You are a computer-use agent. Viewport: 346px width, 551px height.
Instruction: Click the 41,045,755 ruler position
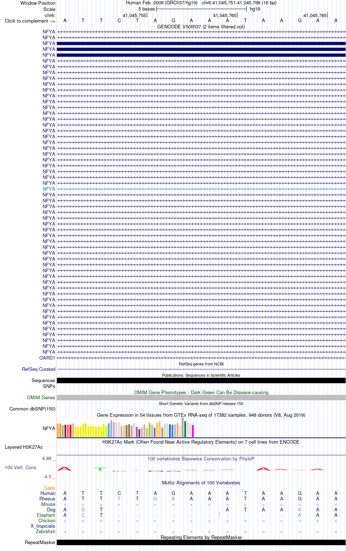(134, 15)
